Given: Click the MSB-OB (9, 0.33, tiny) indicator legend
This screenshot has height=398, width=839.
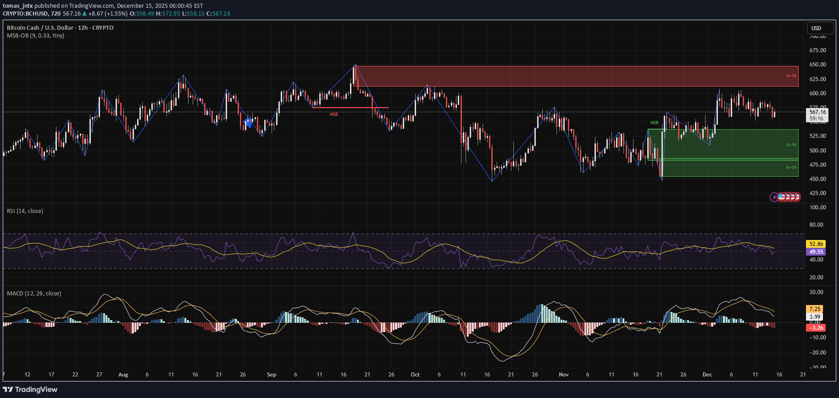Looking at the screenshot, I should pyautogui.click(x=35, y=36).
